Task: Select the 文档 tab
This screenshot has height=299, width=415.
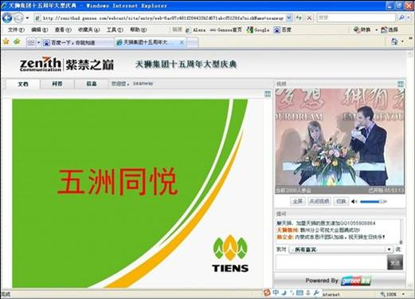Action: [x=23, y=84]
